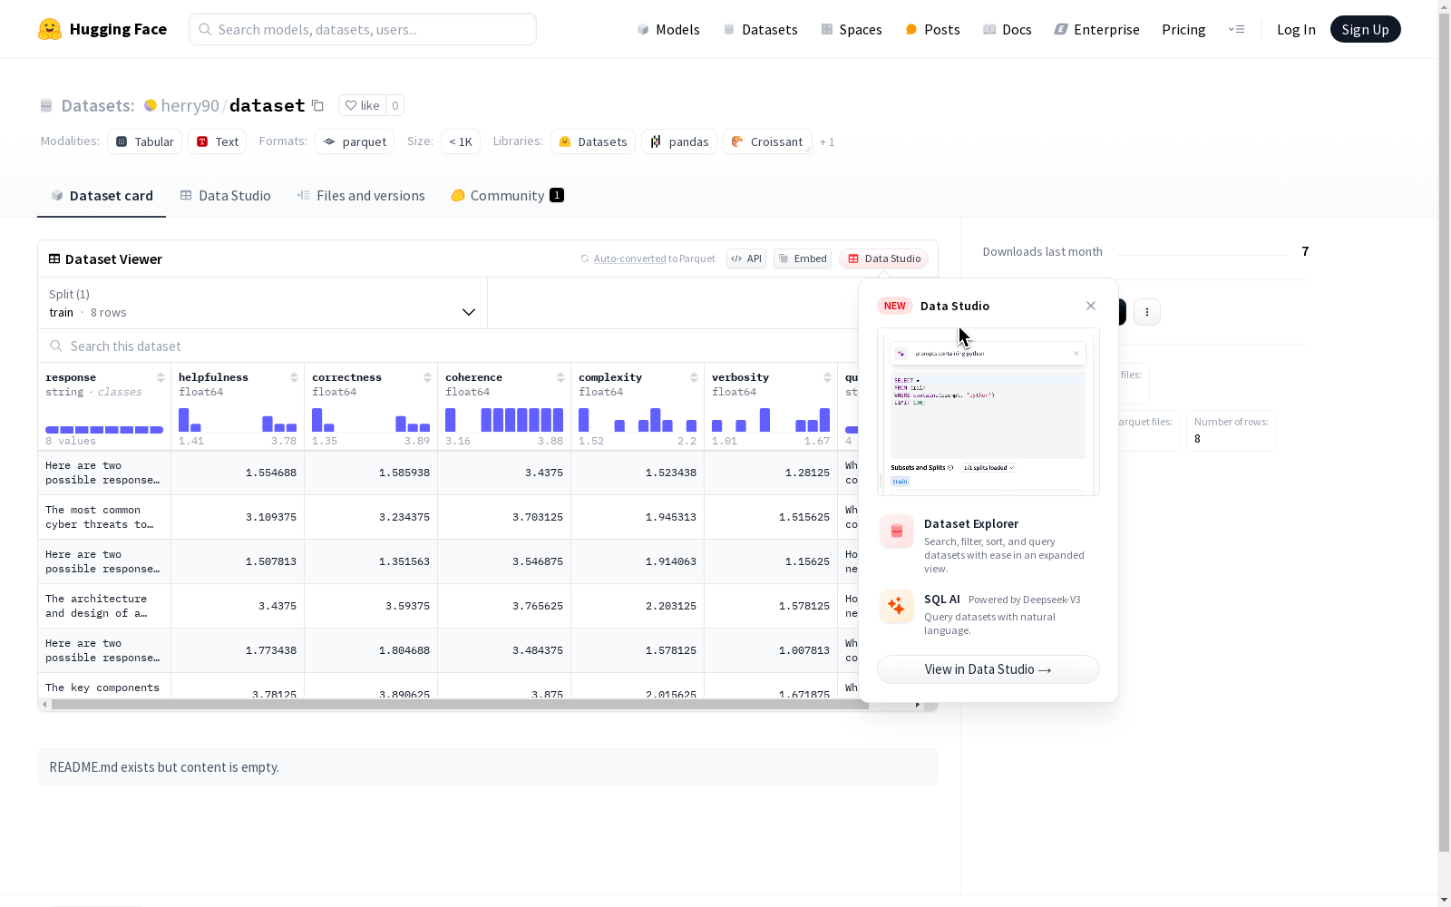Click the complexity value 2.203125
This screenshot has width=1451, height=907.
click(671, 606)
